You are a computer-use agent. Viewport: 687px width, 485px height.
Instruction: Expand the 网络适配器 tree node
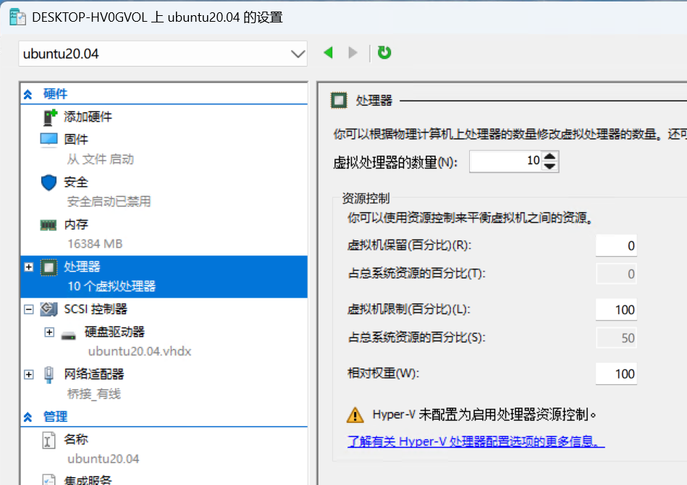click(x=29, y=374)
